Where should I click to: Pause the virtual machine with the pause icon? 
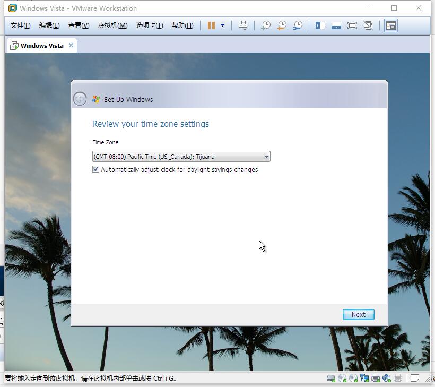[211, 25]
